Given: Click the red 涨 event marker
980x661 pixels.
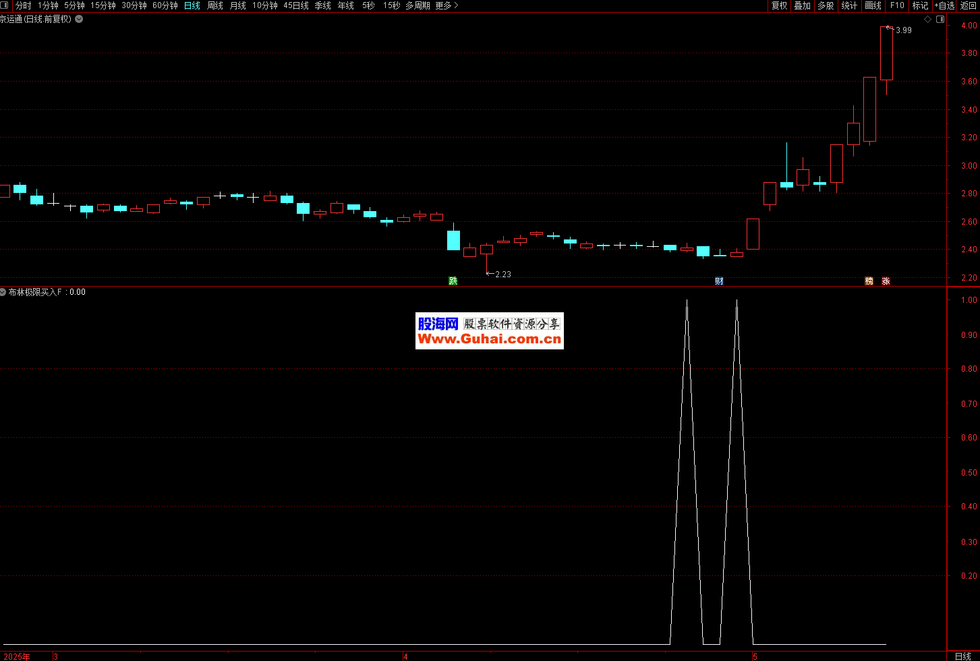Looking at the screenshot, I should [x=886, y=281].
